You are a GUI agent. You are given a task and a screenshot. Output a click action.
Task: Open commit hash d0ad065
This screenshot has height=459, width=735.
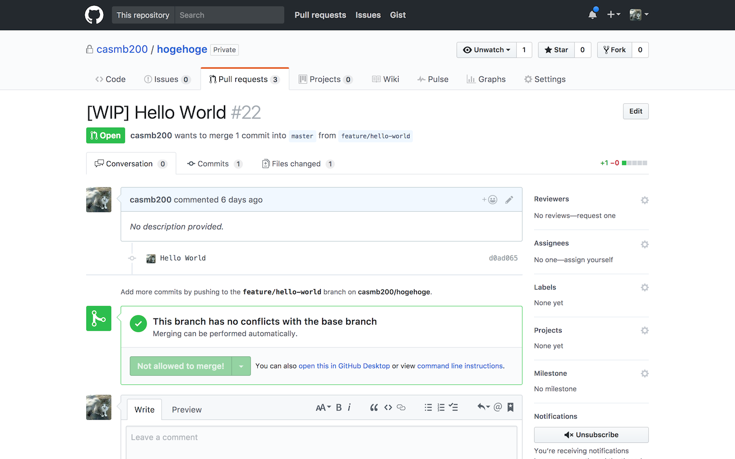point(503,258)
